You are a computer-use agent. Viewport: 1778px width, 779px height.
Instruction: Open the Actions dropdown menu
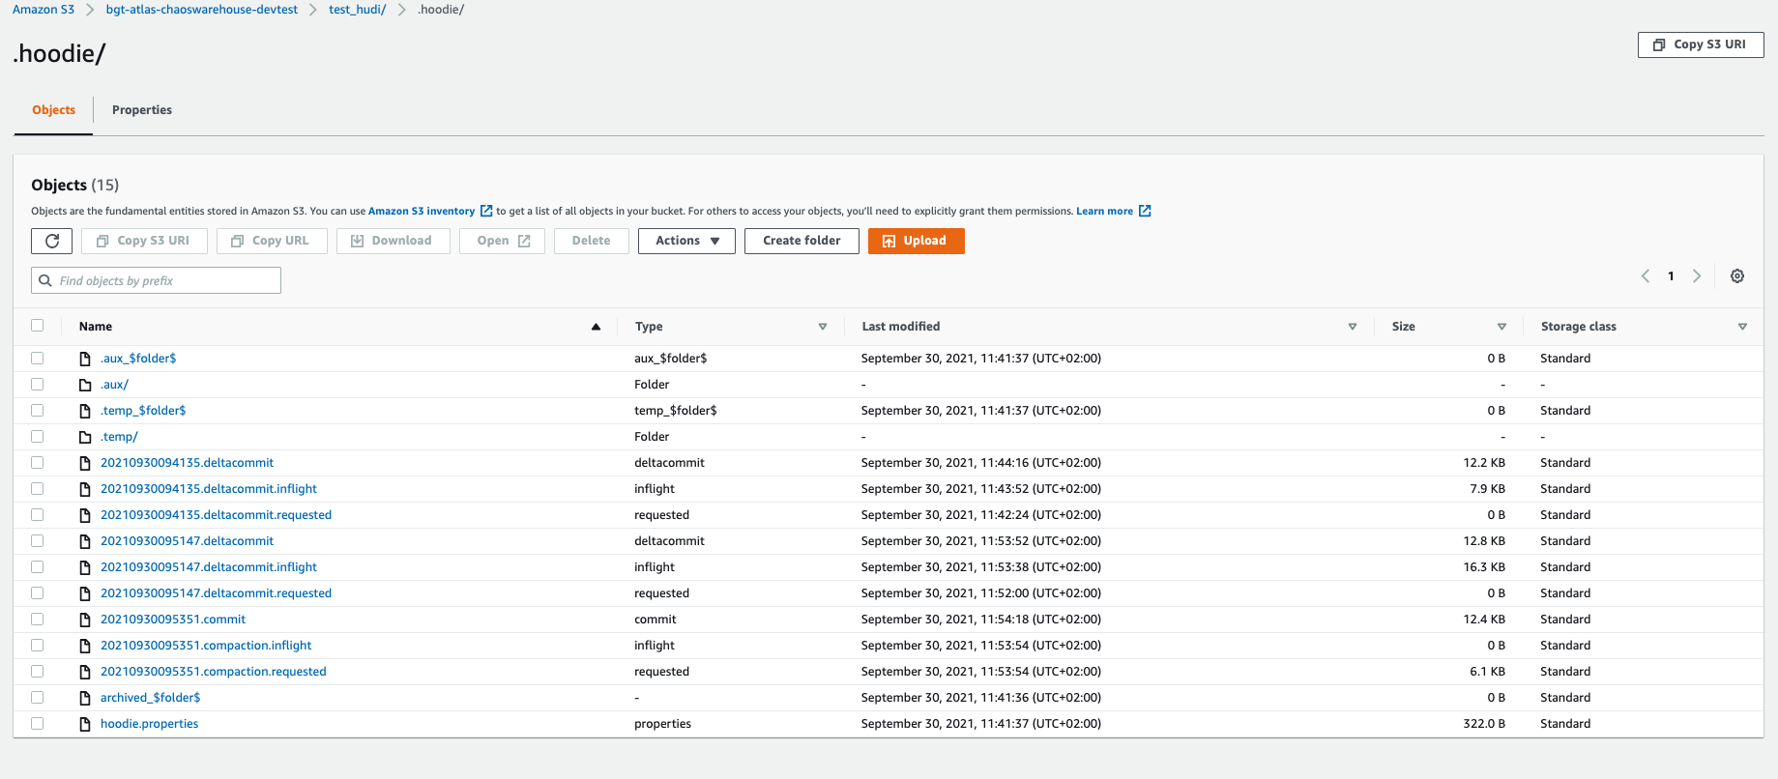tap(686, 241)
